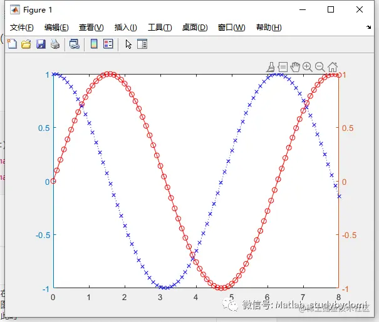Restore view with the home icon
379x322 pixels.
(x=333, y=67)
